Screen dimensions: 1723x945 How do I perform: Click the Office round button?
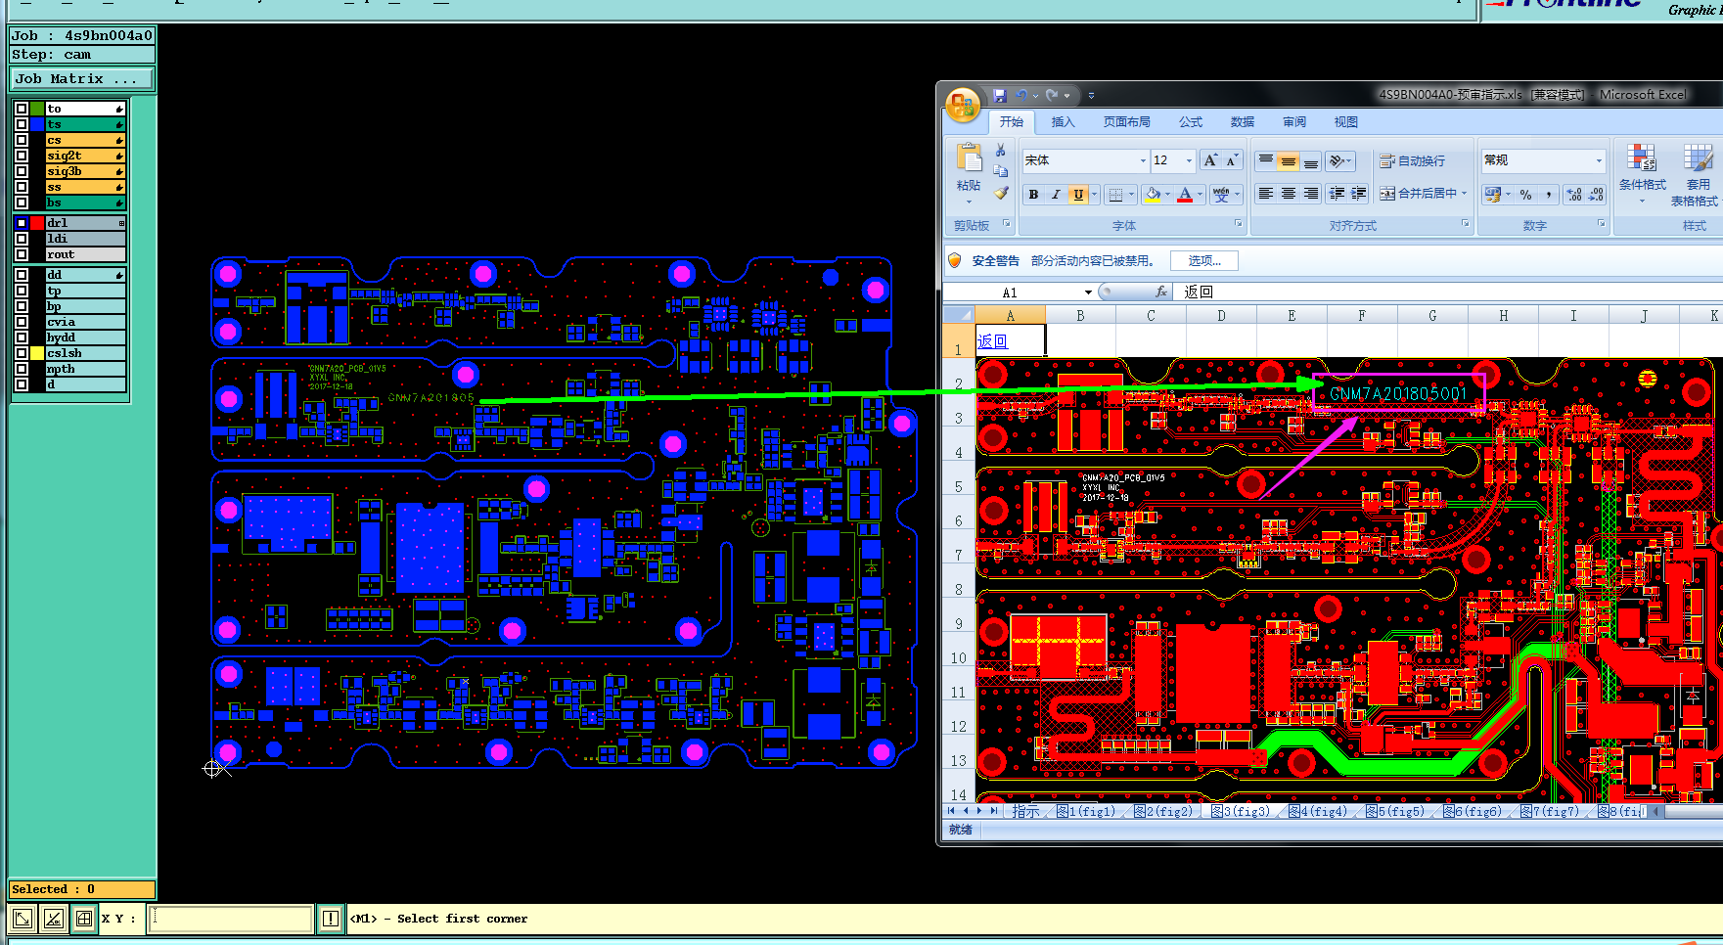point(963,105)
